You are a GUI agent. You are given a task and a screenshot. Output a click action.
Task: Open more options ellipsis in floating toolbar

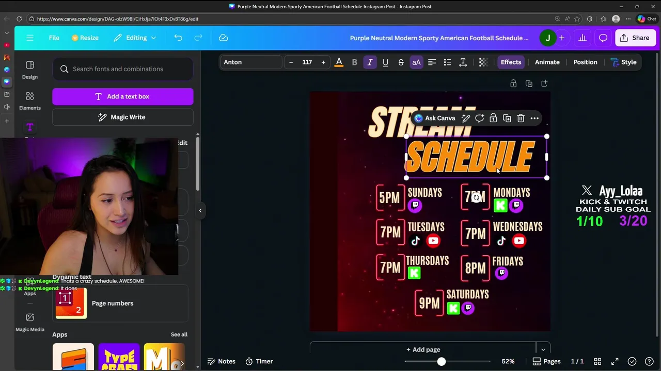pyautogui.click(x=534, y=118)
